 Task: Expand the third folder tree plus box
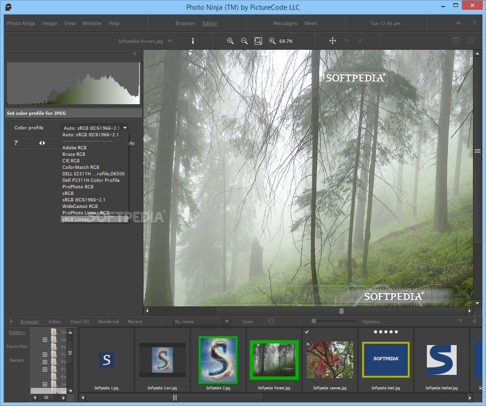point(45,362)
